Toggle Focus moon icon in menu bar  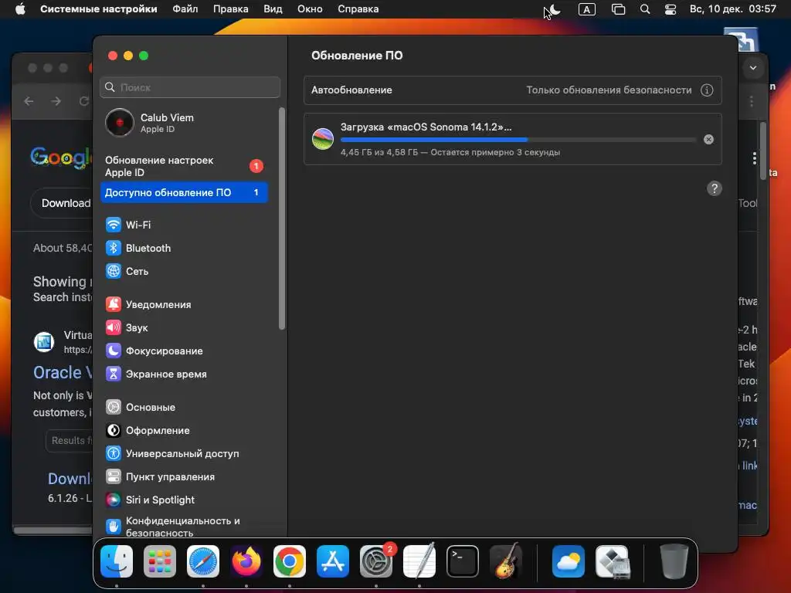555,9
